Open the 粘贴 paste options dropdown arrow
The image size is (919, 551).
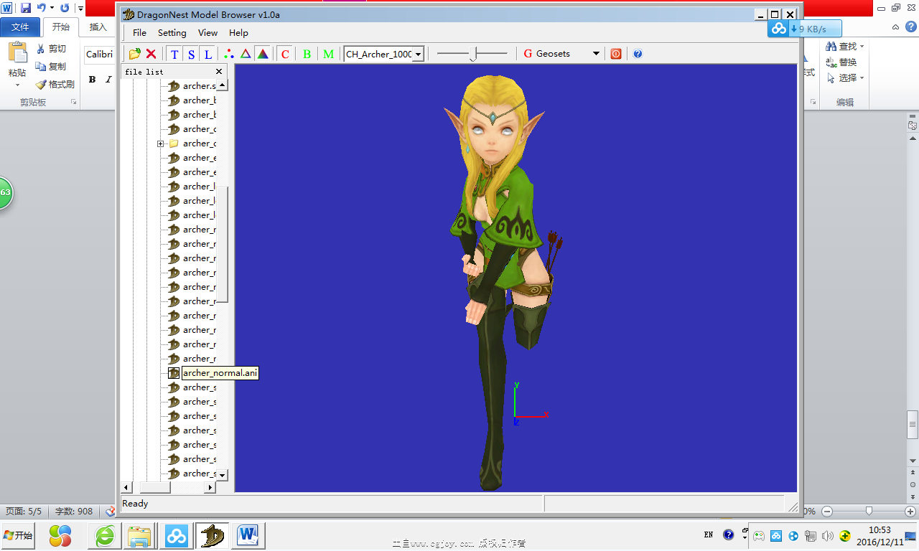17,85
